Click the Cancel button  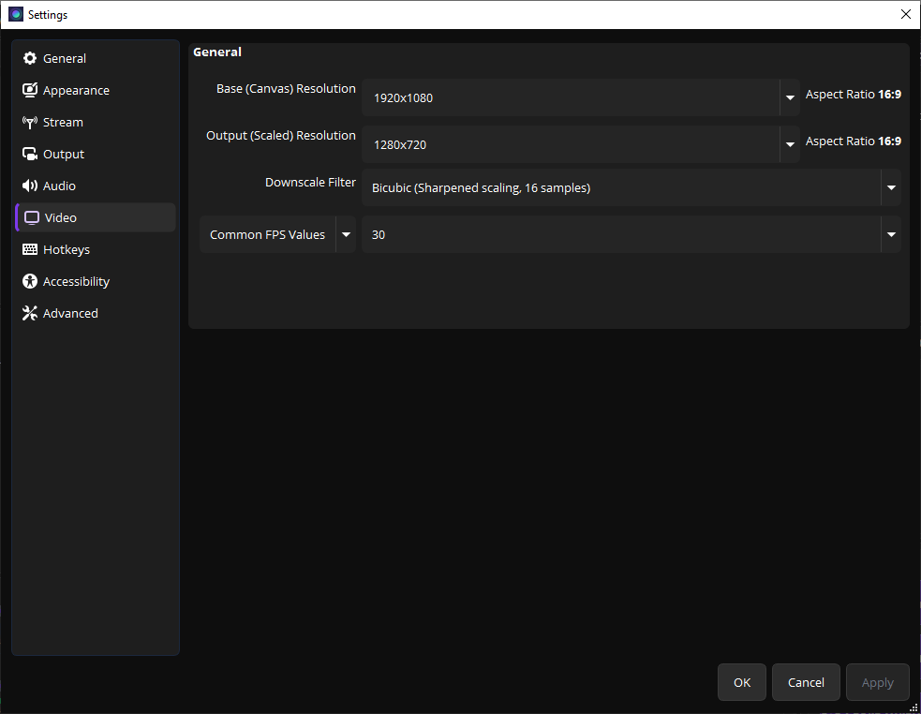click(x=806, y=682)
